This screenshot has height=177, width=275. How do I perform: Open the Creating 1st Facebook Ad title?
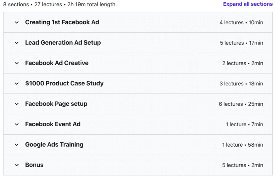point(62,22)
